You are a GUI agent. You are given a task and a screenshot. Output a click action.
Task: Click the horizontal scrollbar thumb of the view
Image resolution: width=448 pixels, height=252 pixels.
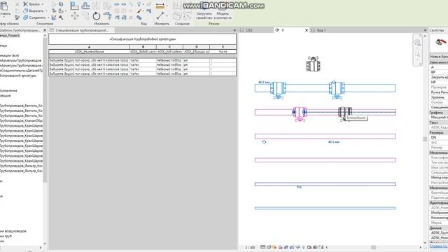click(373, 247)
